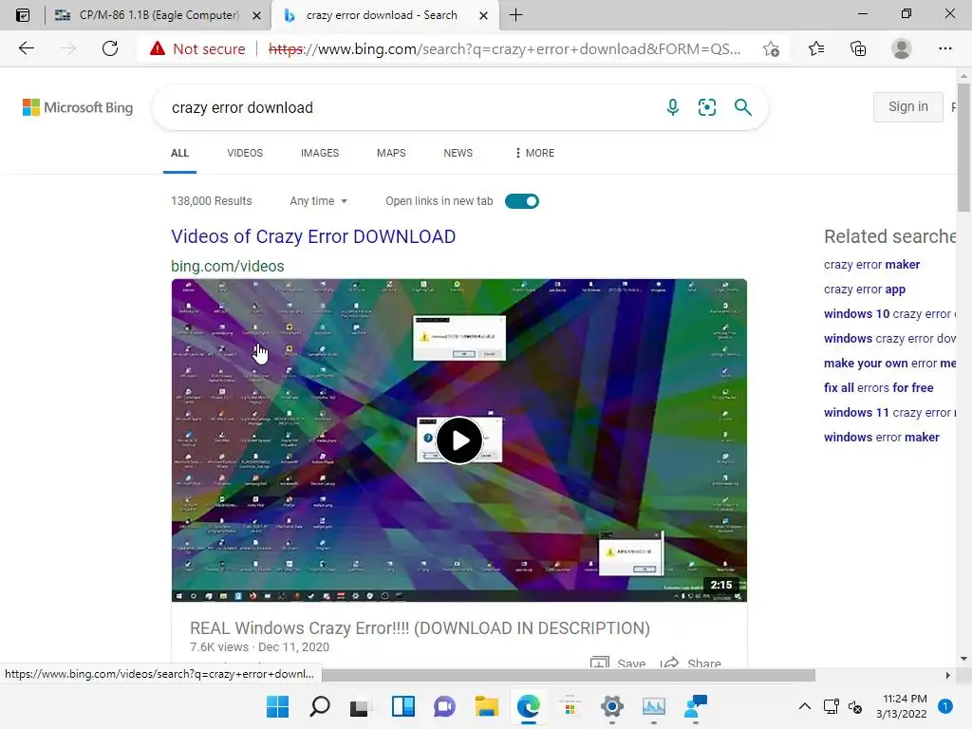
Task: Click the browser back arrow
Action: 26,48
